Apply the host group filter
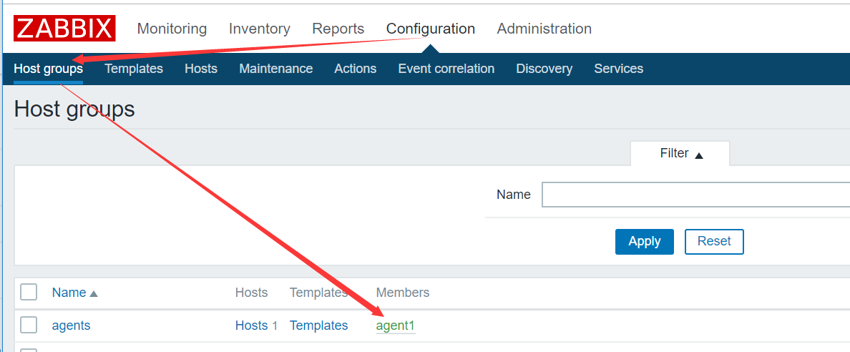 (x=645, y=241)
